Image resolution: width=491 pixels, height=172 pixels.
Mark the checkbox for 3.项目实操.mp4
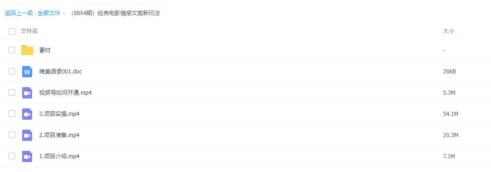pyautogui.click(x=12, y=114)
